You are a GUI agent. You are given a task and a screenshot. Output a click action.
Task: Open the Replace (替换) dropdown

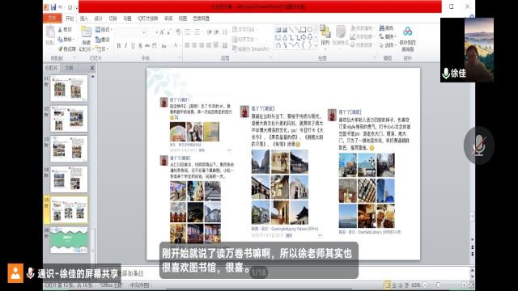click(x=387, y=36)
